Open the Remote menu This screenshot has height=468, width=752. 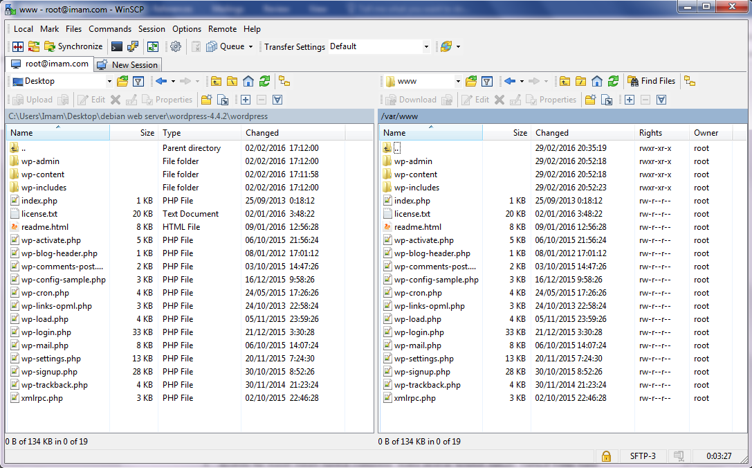(x=222, y=29)
